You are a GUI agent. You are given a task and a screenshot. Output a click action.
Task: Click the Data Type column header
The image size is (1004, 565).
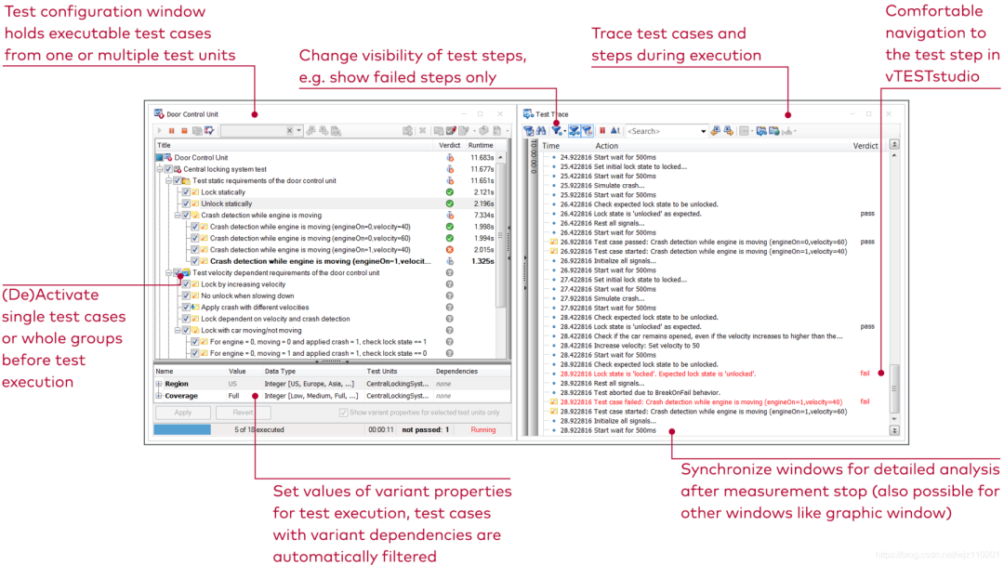click(280, 371)
